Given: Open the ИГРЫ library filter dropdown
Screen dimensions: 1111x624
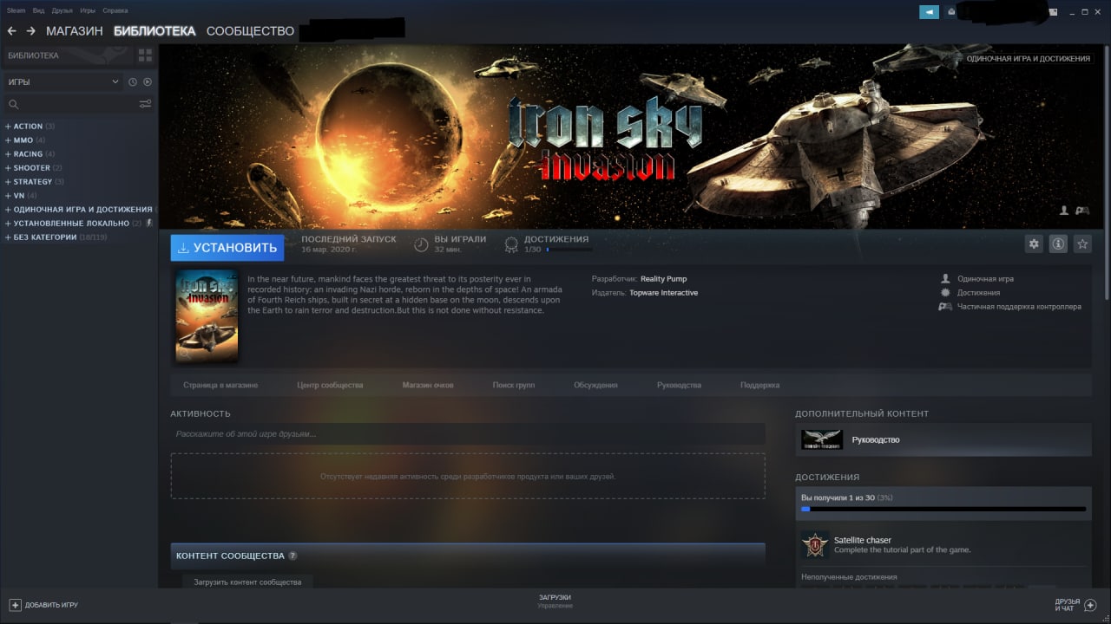Looking at the screenshot, I should [63, 81].
